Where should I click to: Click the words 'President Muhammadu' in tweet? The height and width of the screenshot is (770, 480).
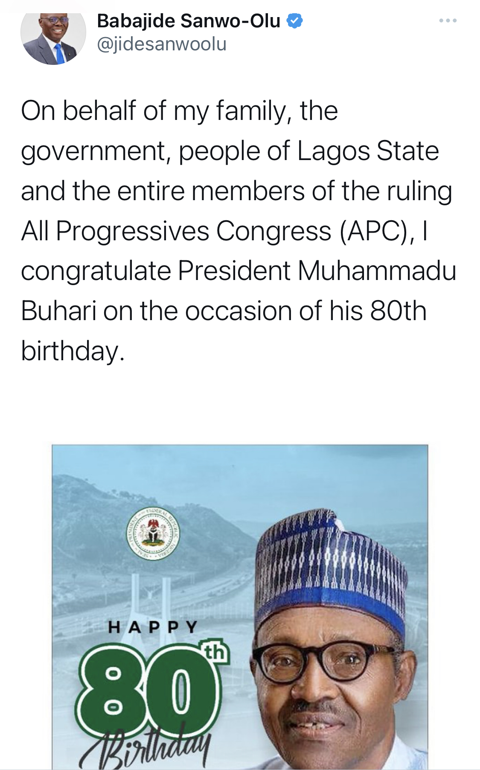[317, 271]
